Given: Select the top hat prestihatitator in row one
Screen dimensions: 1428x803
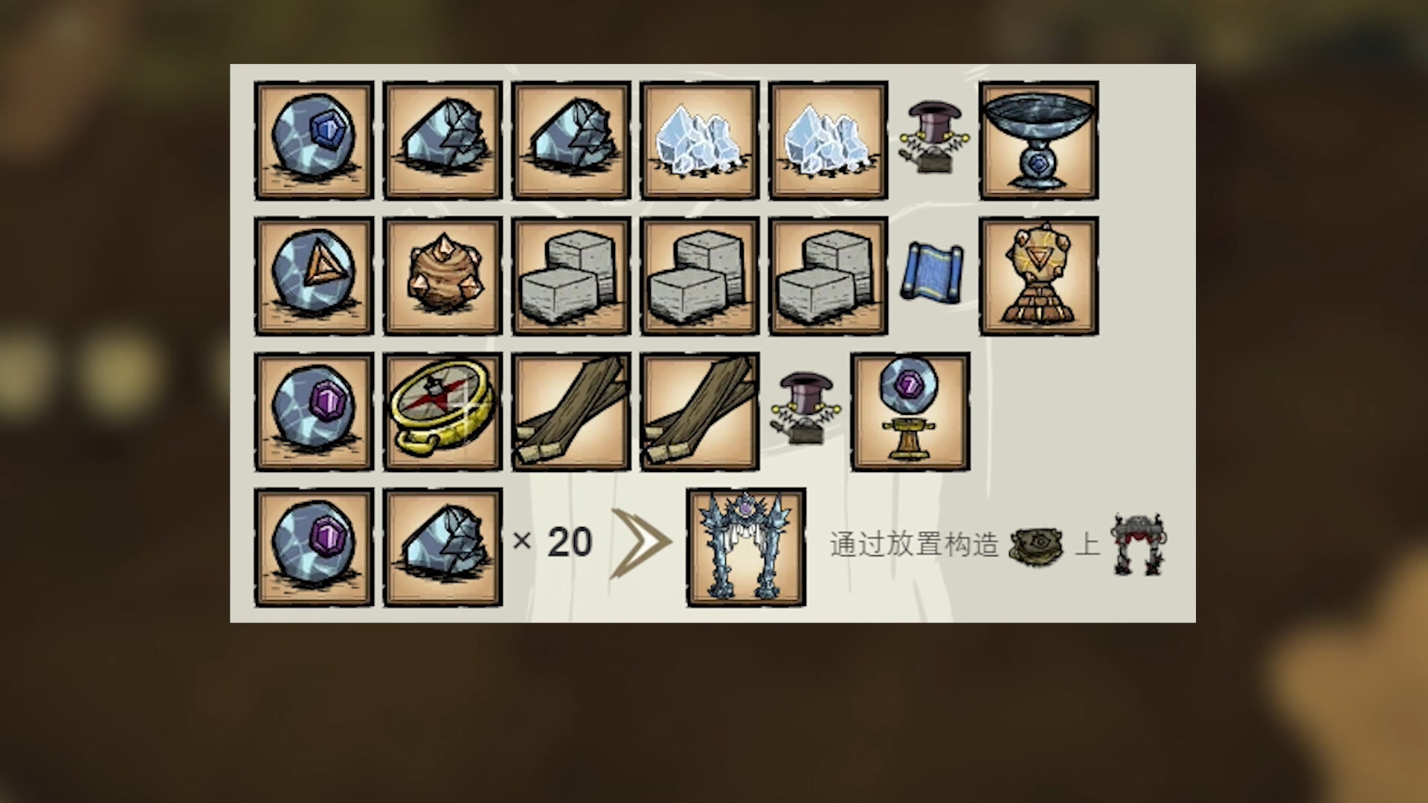Looking at the screenshot, I should click(x=933, y=138).
